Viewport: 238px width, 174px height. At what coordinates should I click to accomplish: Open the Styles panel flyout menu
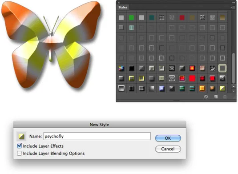pos(232,7)
